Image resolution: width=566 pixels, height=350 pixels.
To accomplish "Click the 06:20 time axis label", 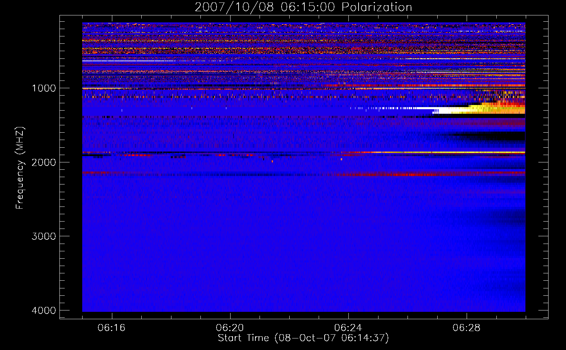I will (230, 328).
